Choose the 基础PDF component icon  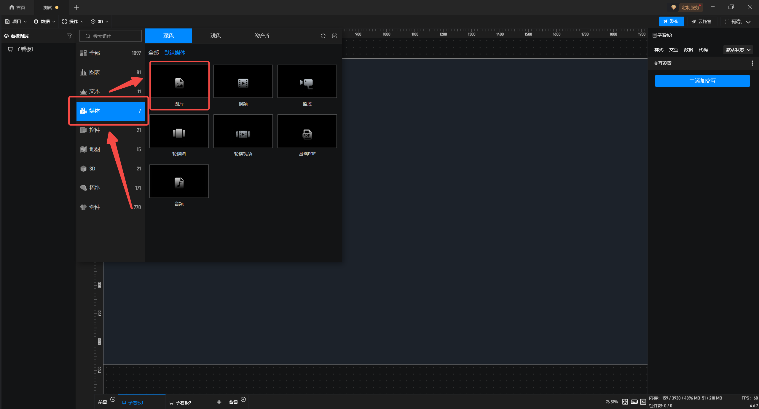(x=307, y=131)
